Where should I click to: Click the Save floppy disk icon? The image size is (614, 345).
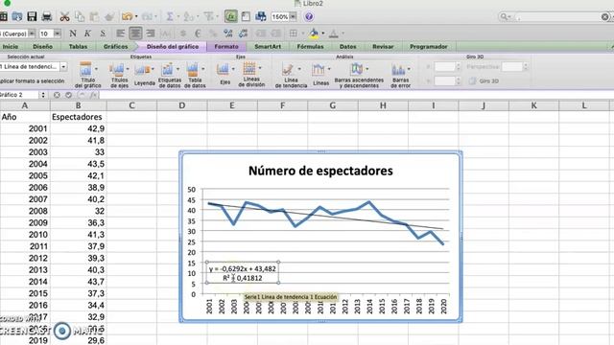click(32, 16)
